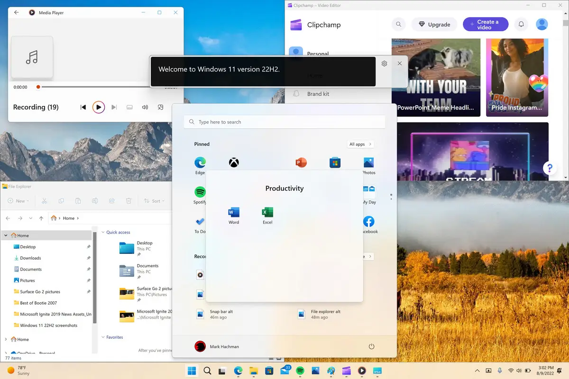
Task: Click the Upgrade button in Clipchamp
Action: pos(434,24)
